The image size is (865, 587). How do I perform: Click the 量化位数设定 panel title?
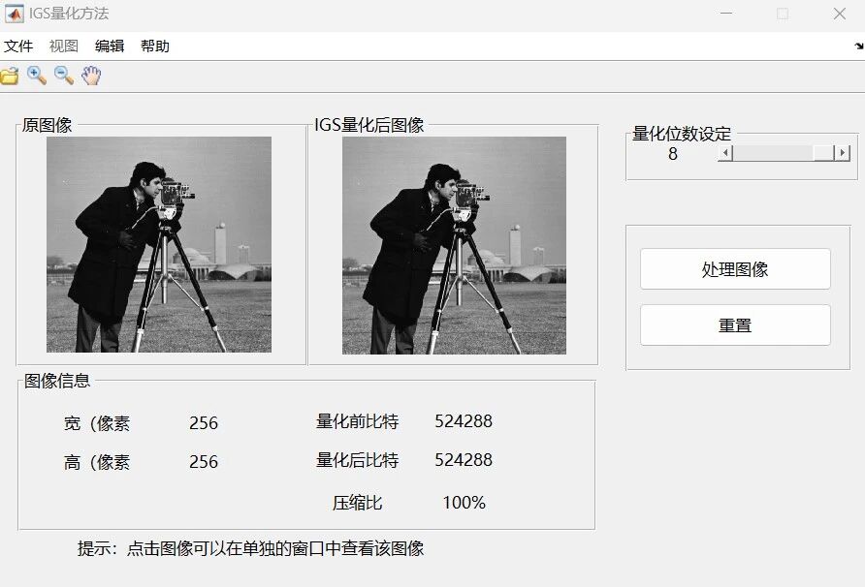(x=682, y=134)
